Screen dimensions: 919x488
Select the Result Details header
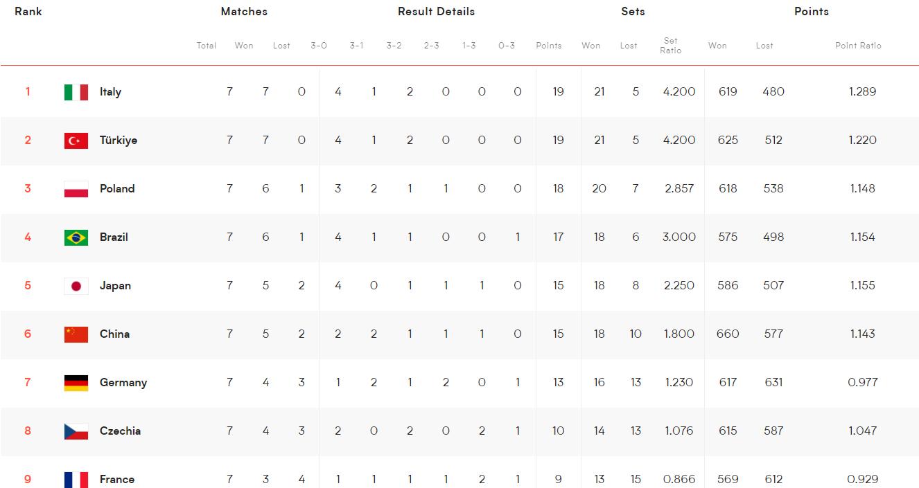(436, 11)
